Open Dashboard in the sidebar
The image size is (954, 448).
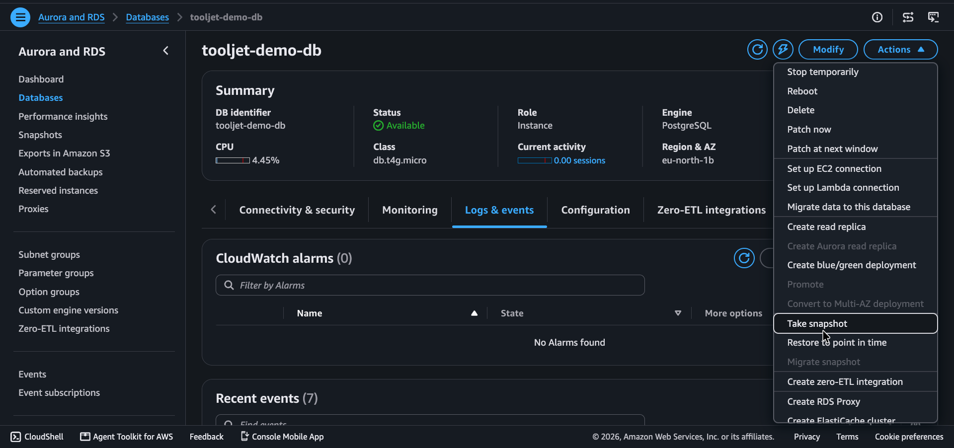pyautogui.click(x=41, y=79)
